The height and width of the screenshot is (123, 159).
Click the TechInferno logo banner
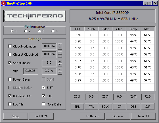35,16
